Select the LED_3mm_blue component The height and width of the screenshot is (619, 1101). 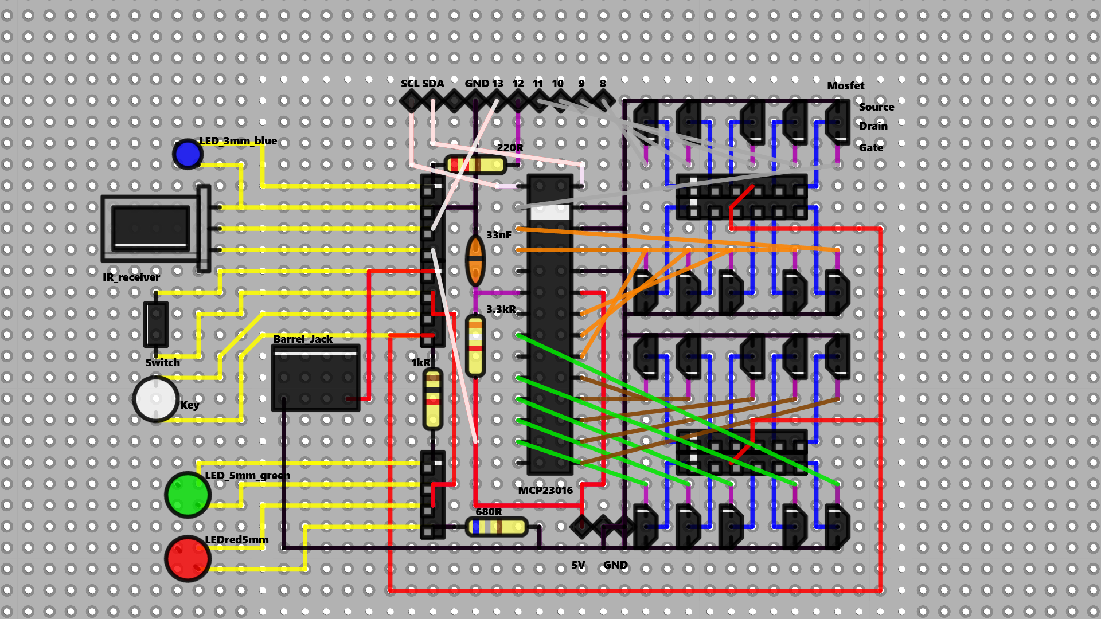(187, 154)
